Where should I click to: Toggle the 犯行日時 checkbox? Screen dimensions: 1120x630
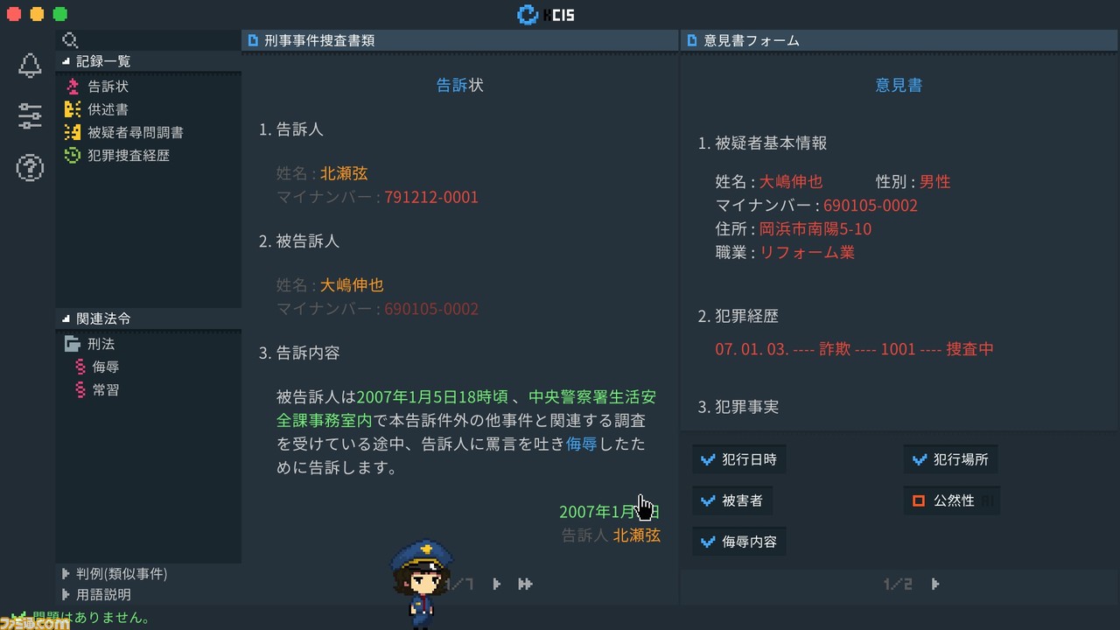pos(709,459)
